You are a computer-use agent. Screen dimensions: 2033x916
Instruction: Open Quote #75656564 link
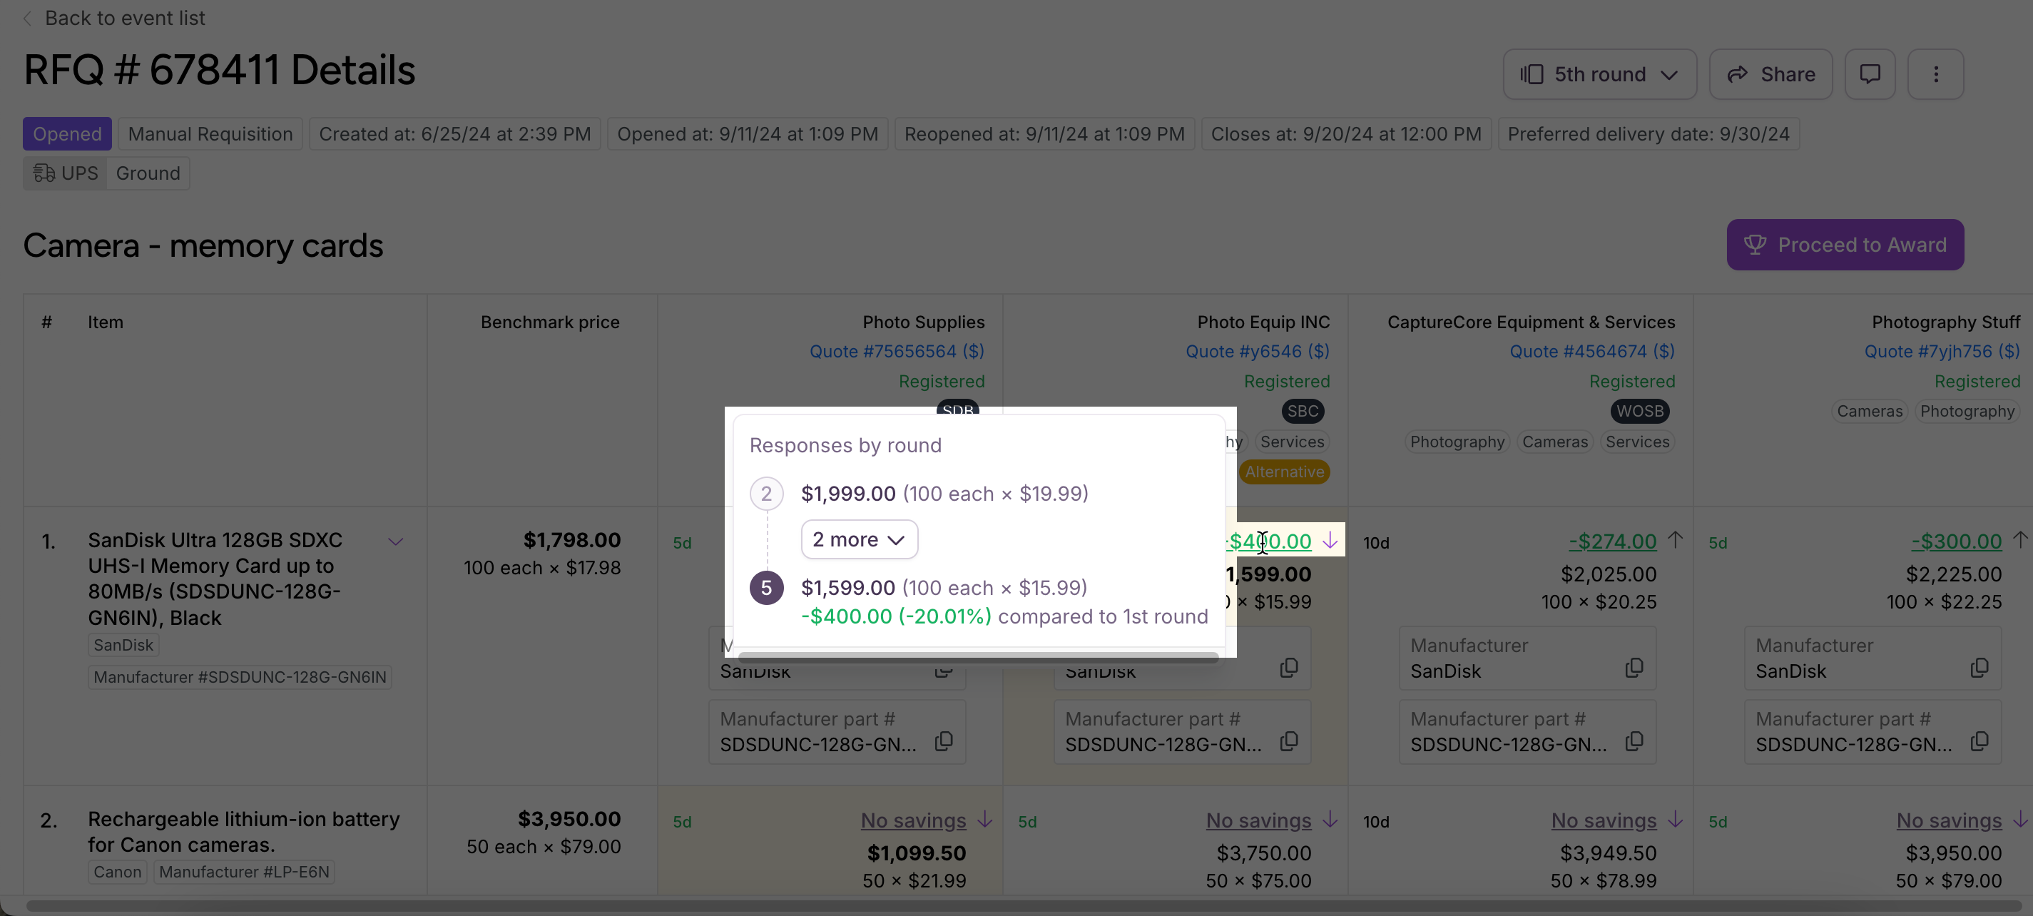(897, 351)
